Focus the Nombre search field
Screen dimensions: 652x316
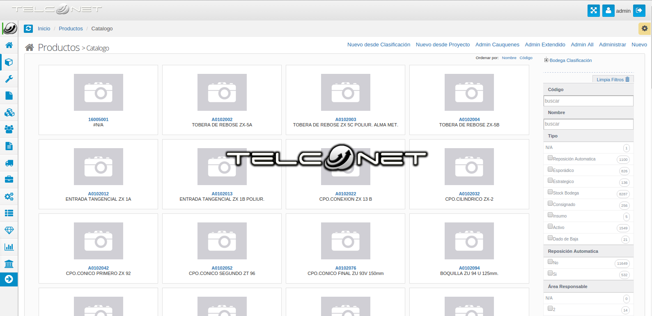[588, 124]
